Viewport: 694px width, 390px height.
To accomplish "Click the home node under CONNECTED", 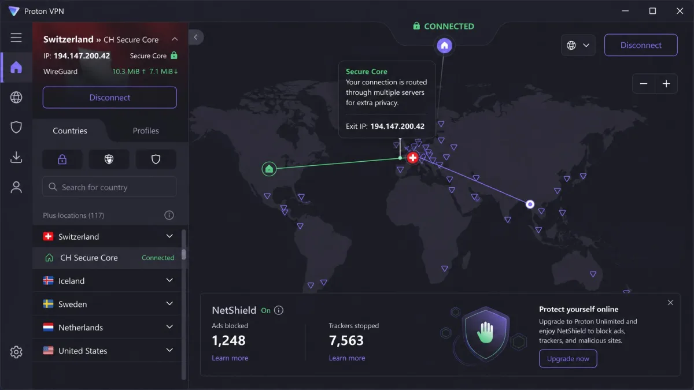I will (x=444, y=45).
